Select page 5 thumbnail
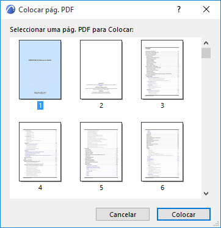Screen dimensions: 221x228 coord(101,152)
